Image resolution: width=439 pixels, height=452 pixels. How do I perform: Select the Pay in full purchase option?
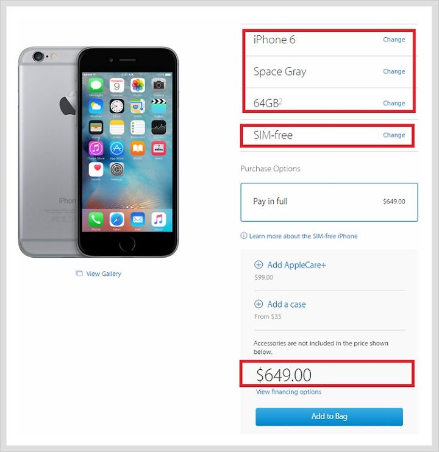tap(329, 202)
